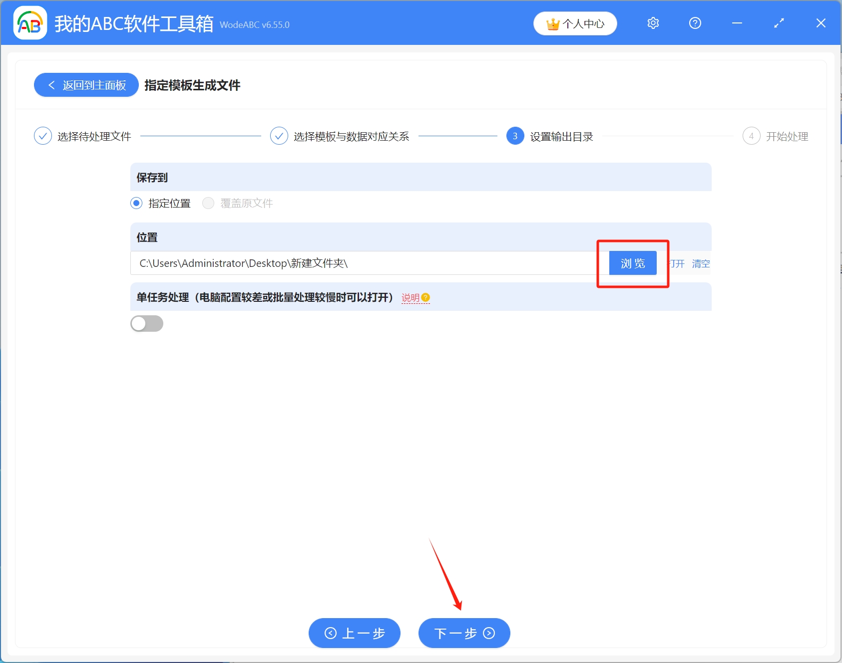Toggle fullscreen with the expand arrow icon
842x663 pixels.
click(x=779, y=23)
